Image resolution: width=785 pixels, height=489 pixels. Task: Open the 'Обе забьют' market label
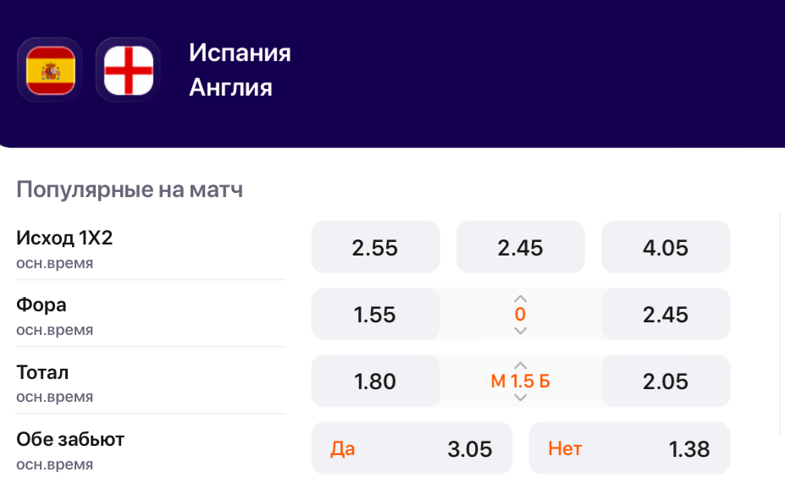click(70, 440)
